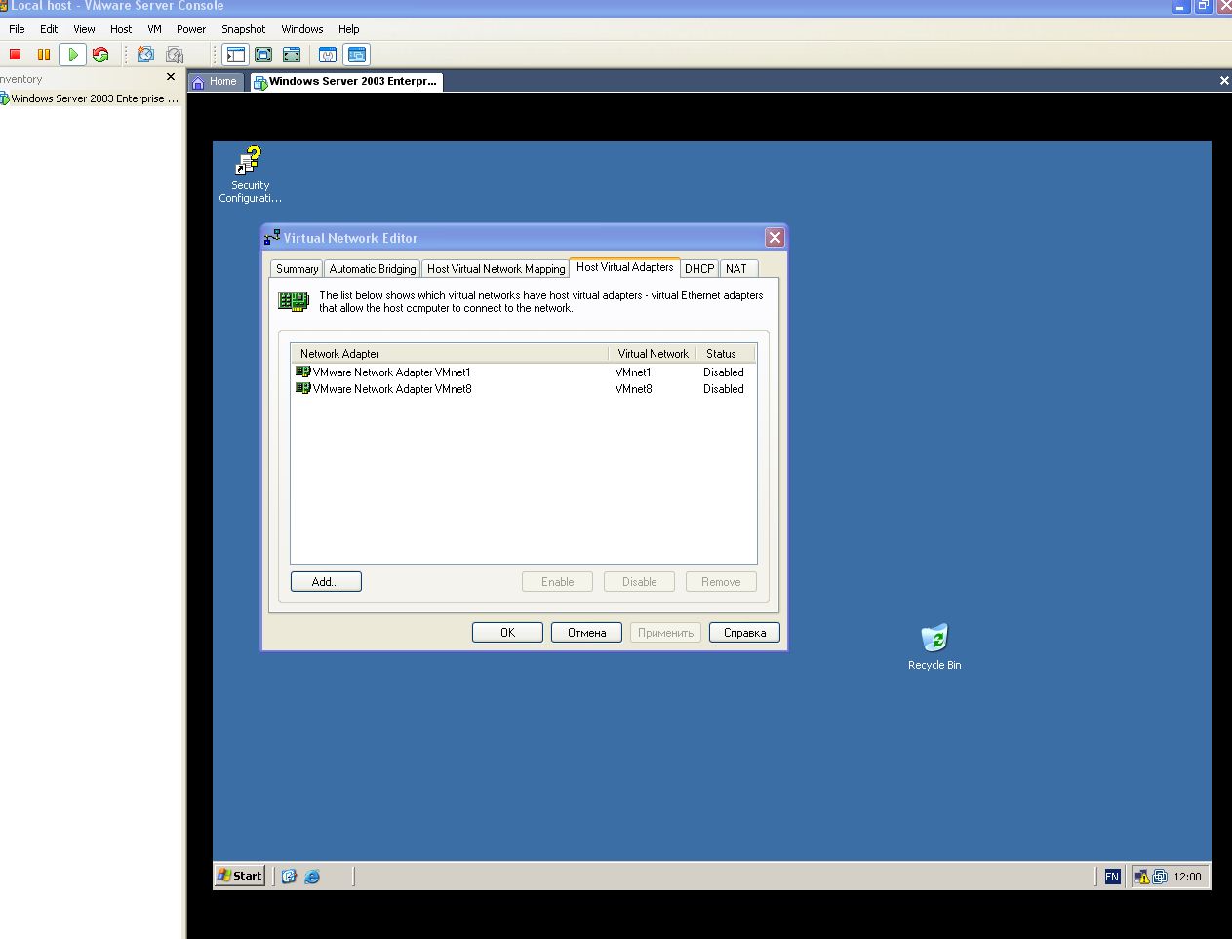Open the guest Start menu
This screenshot has height=939, width=1232.
(240, 876)
